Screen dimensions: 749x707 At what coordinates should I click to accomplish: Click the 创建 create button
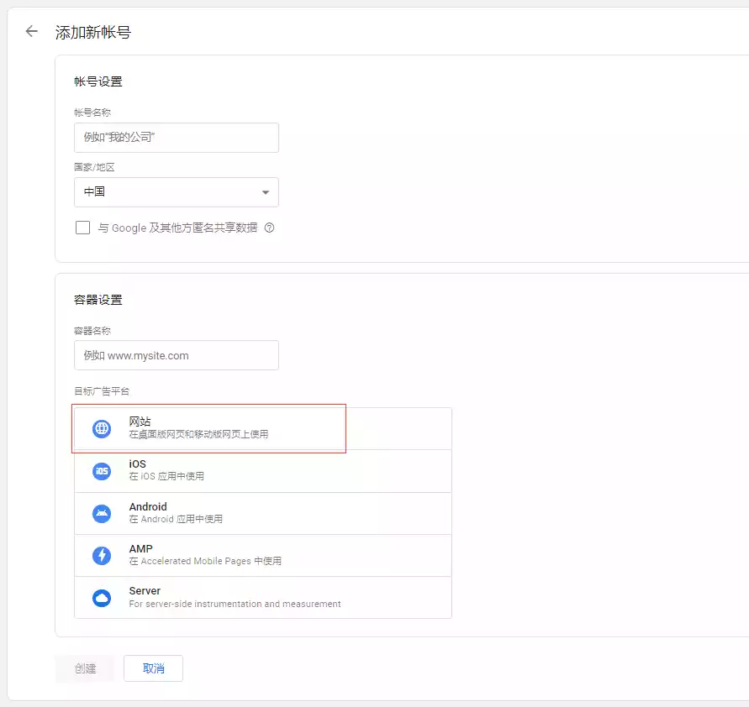click(85, 668)
